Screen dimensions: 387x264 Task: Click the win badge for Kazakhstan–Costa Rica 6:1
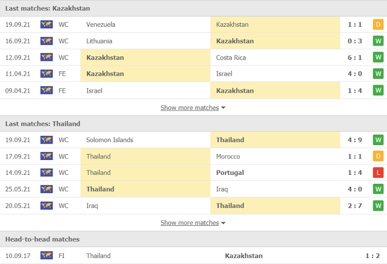click(378, 57)
